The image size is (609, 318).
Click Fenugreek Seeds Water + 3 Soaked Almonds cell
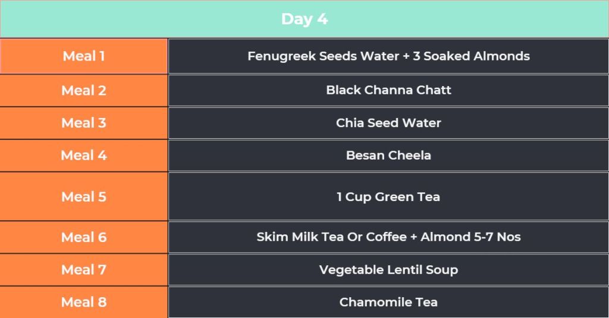coord(388,56)
